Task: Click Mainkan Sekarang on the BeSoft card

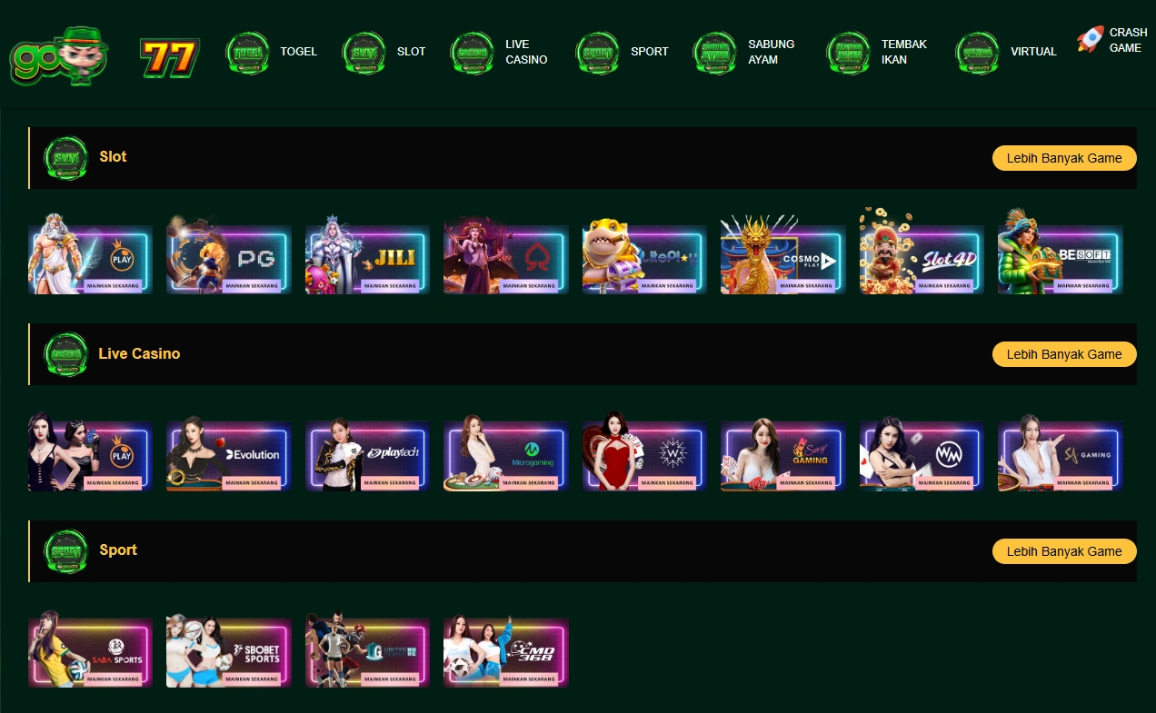Action: [x=1083, y=285]
